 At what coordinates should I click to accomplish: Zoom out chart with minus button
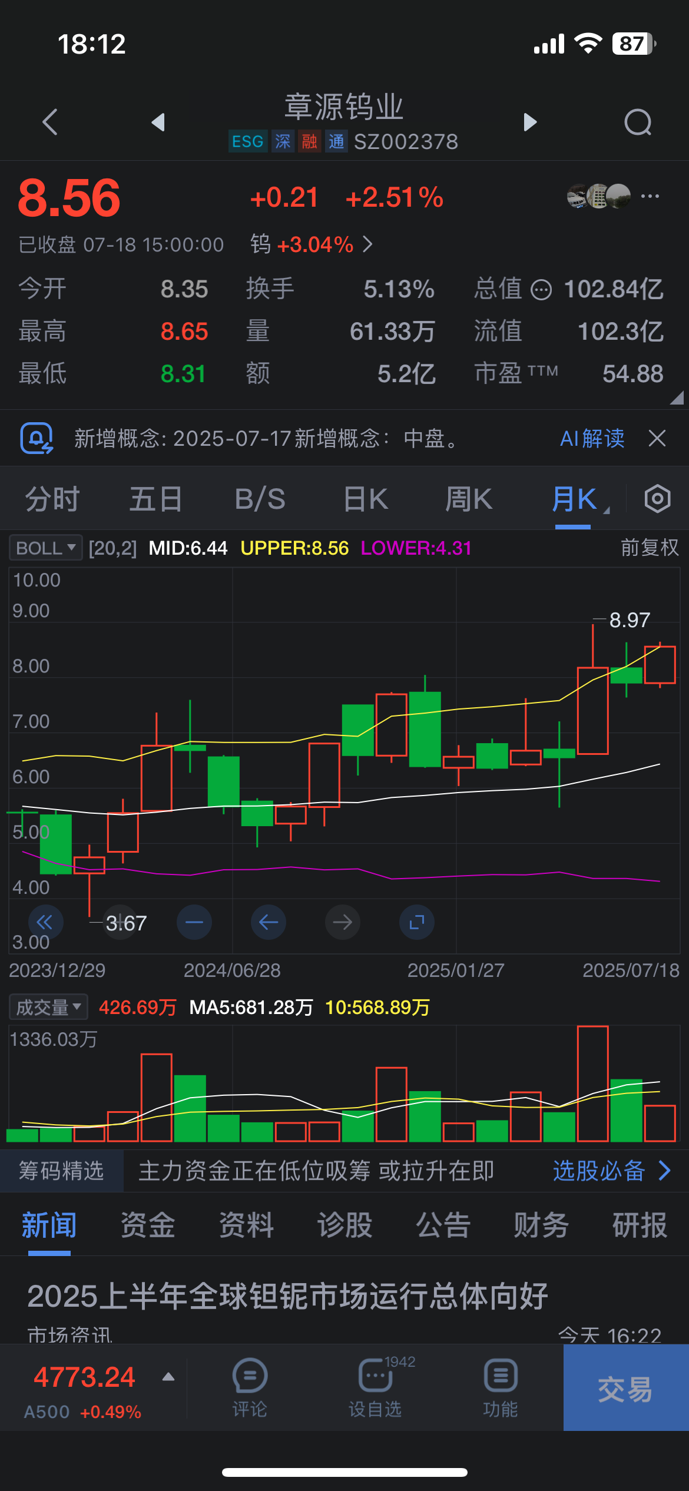click(194, 922)
